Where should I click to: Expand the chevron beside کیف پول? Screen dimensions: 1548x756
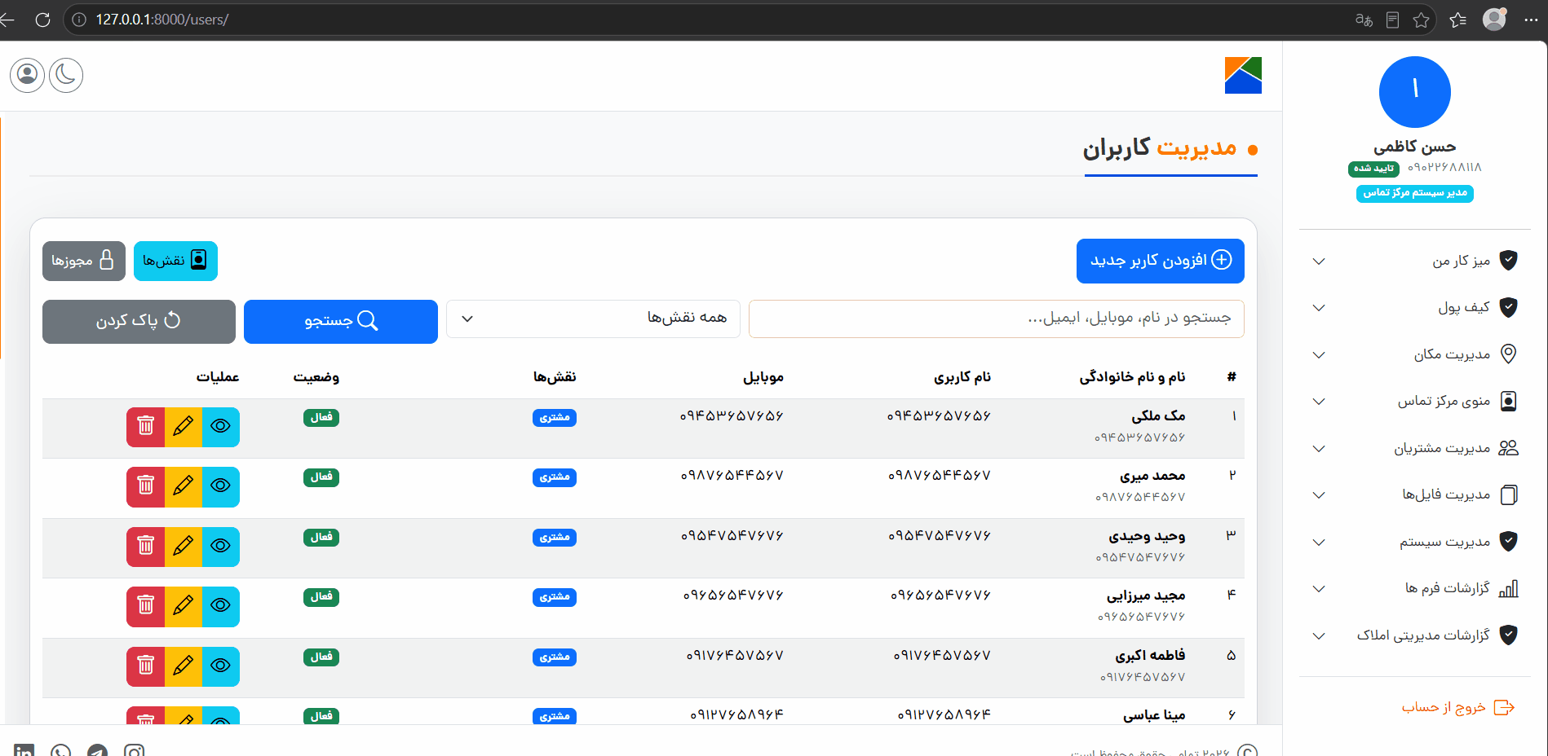(1319, 308)
